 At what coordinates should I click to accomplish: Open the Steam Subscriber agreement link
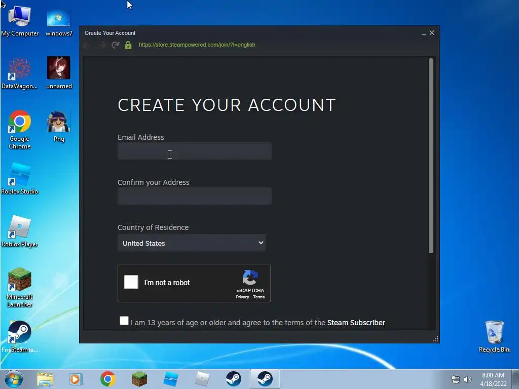356,323
